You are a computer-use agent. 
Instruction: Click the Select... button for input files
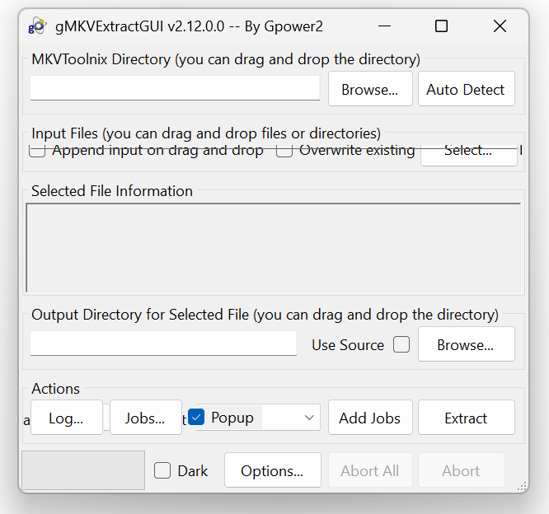point(469,155)
